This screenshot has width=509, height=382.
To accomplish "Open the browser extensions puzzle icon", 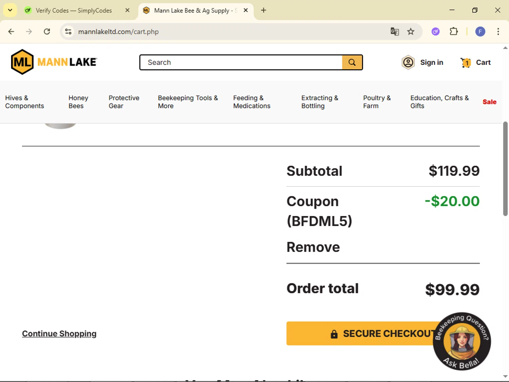I will click(x=454, y=32).
